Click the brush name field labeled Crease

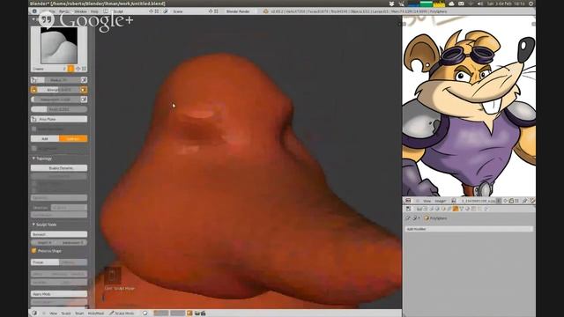(x=47, y=69)
